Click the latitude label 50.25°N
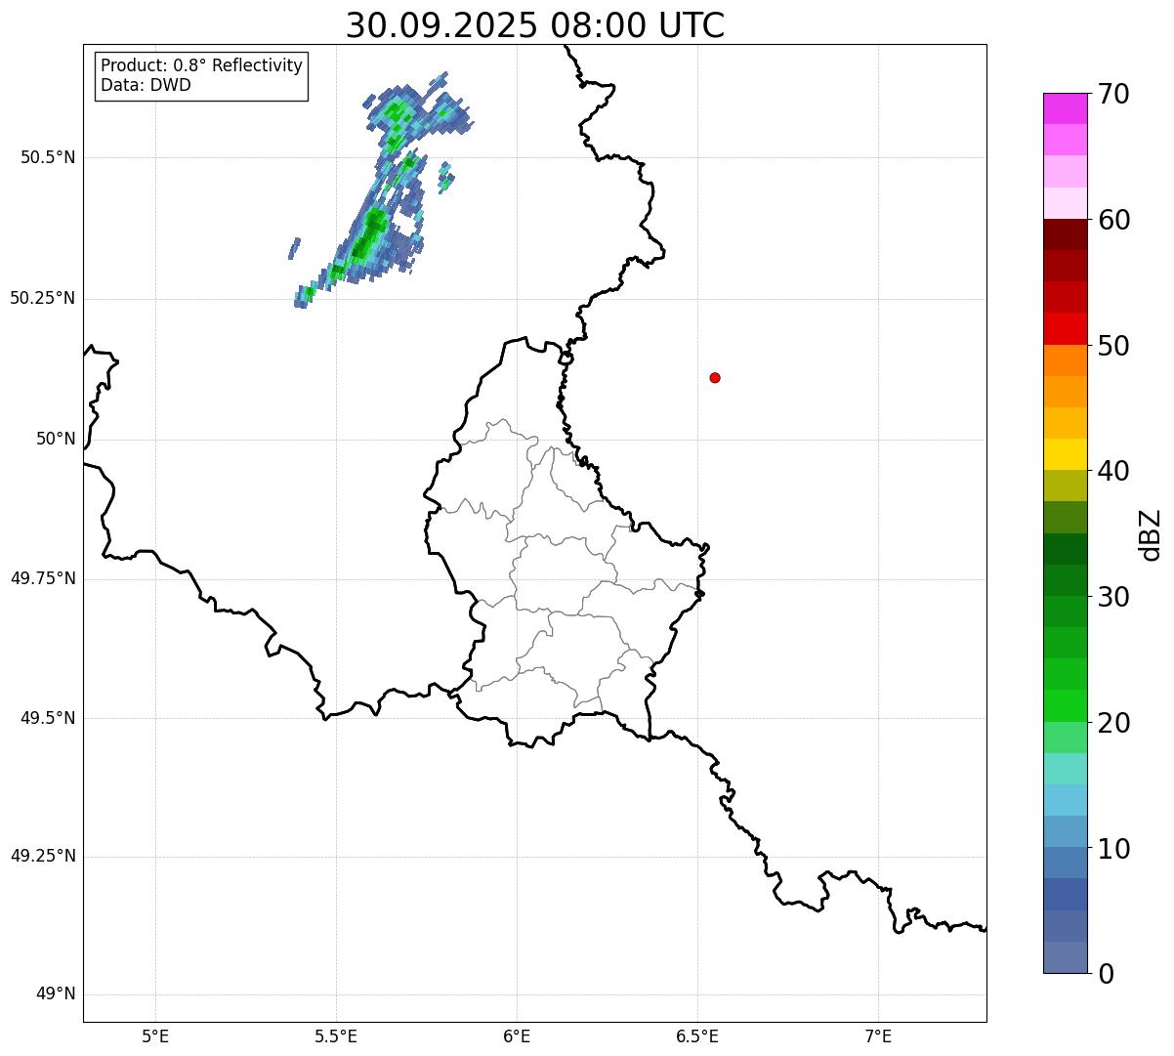This screenshot has height=1056, width=1174. pyautogui.click(x=43, y=298)
